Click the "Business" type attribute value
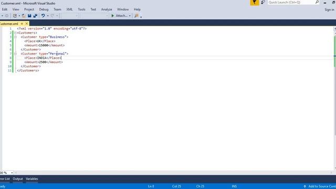Screen dimensions: 336x189 coord(57,37)
